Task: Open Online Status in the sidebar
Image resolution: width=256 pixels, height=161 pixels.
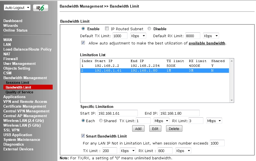Action: 15,30
